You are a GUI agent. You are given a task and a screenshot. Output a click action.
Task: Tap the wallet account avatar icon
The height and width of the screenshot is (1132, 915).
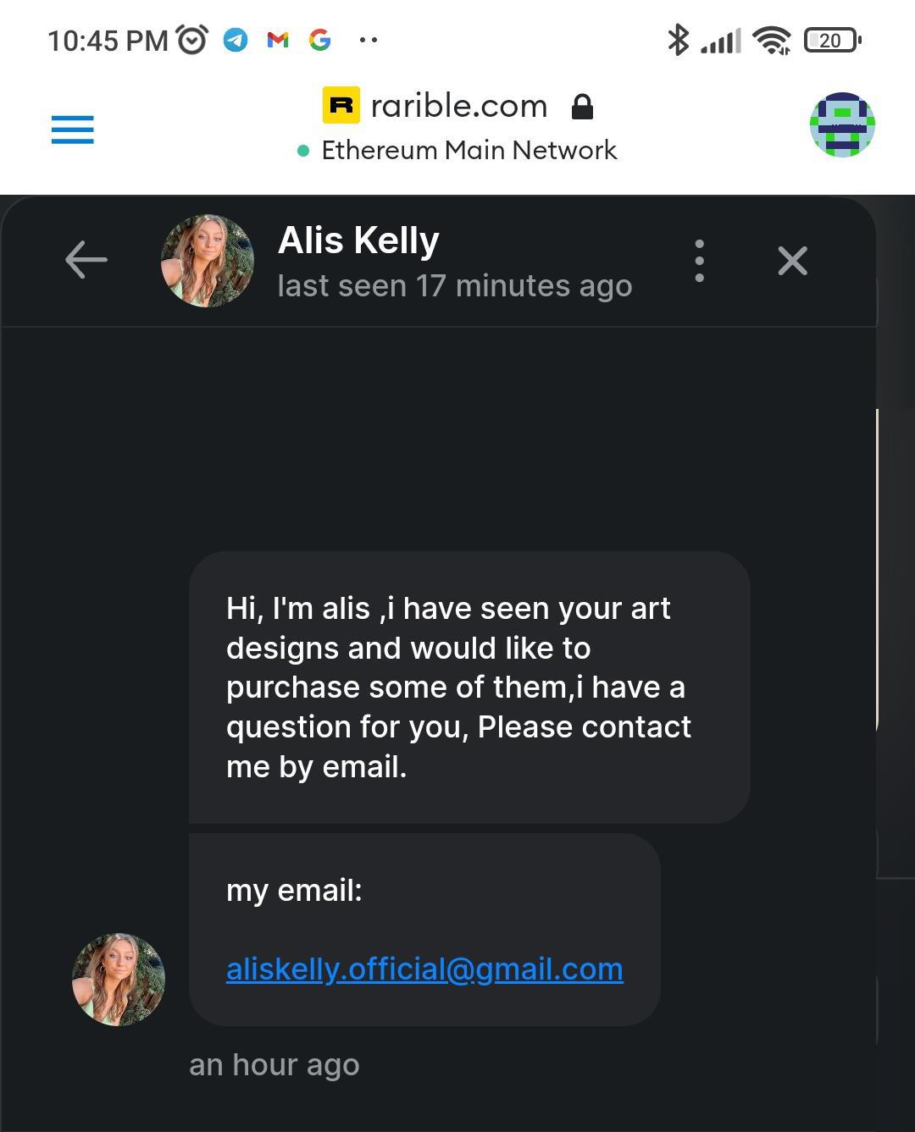point(841,125)
